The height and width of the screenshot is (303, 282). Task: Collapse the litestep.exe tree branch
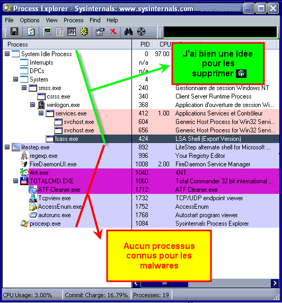pos(7,147)
